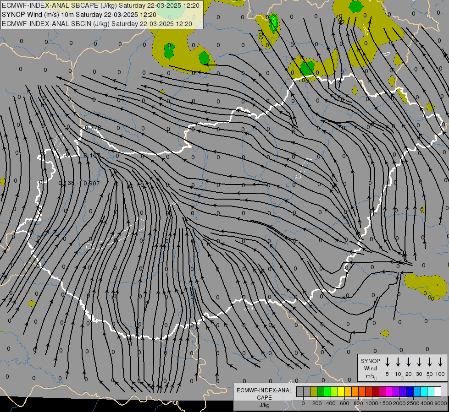Click the ECMWF-INDEX-ANAL label in colour legend
The width and height of the screenshot is (449, 412).
click(x=264, y=390)
